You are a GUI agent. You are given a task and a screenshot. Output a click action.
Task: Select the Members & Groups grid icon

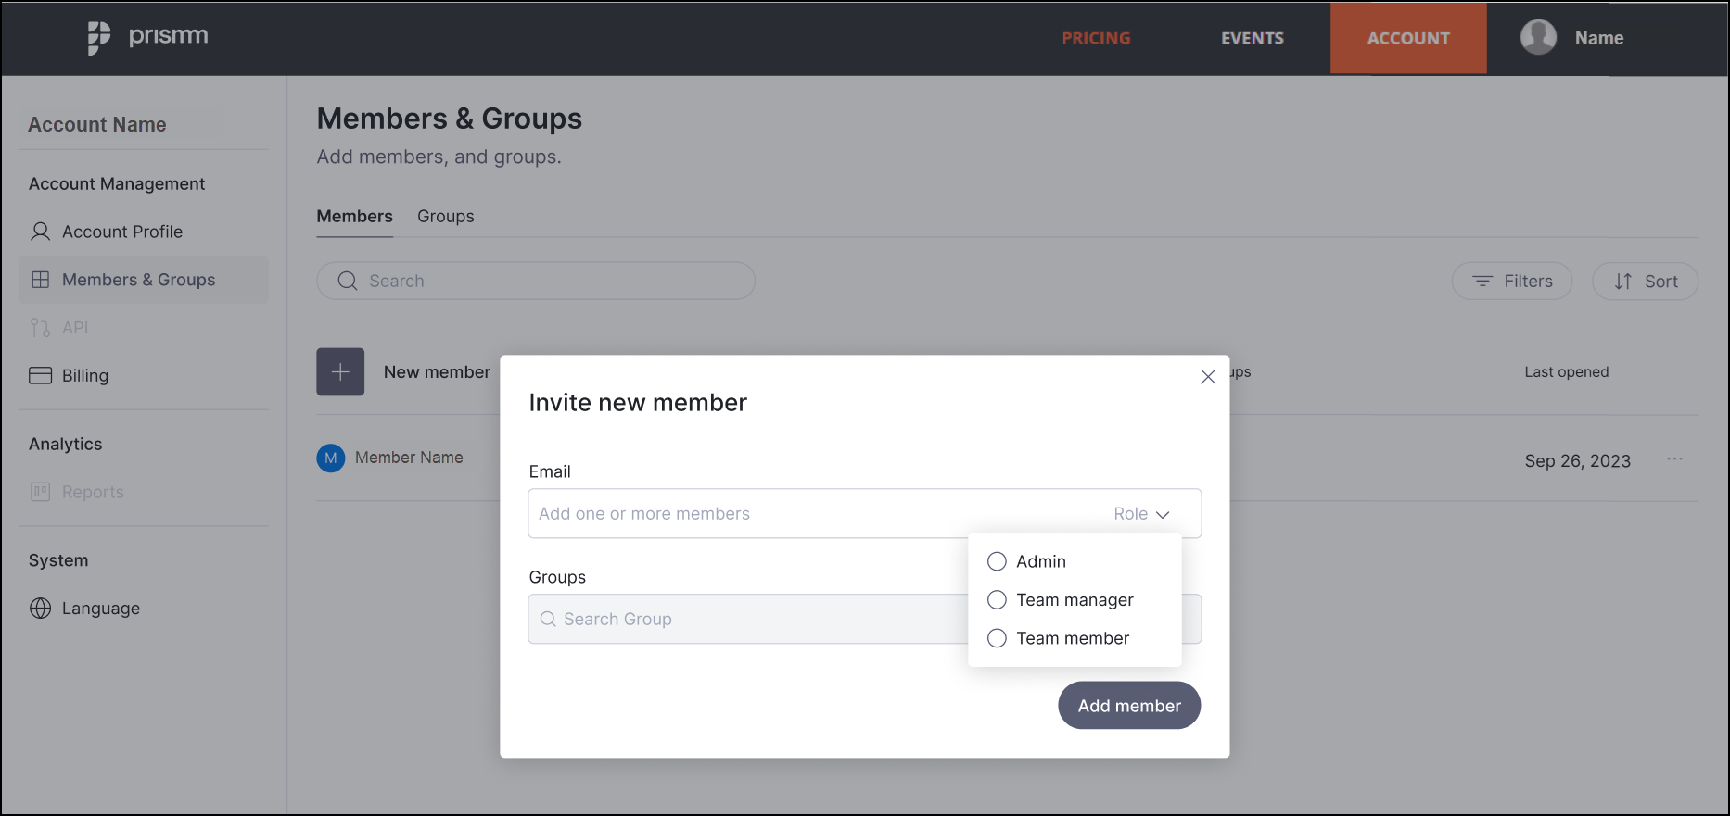coord(41,280)
